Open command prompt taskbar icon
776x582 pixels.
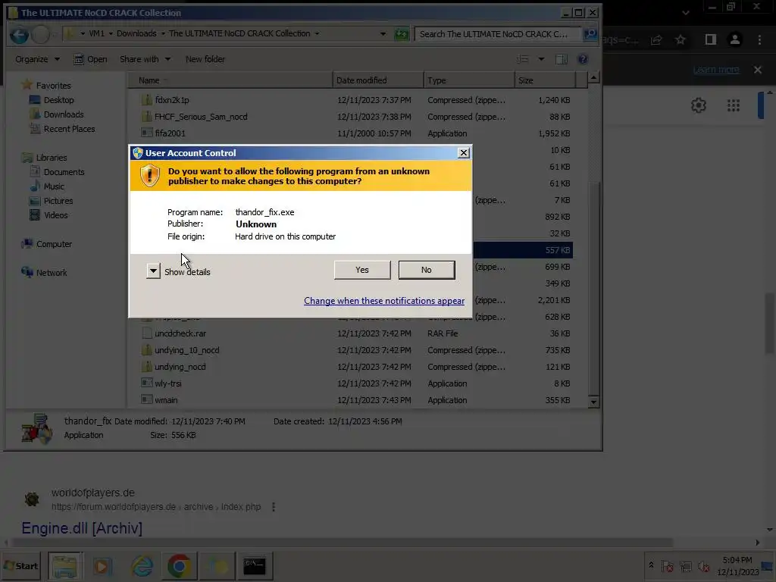tap(255, 565)
